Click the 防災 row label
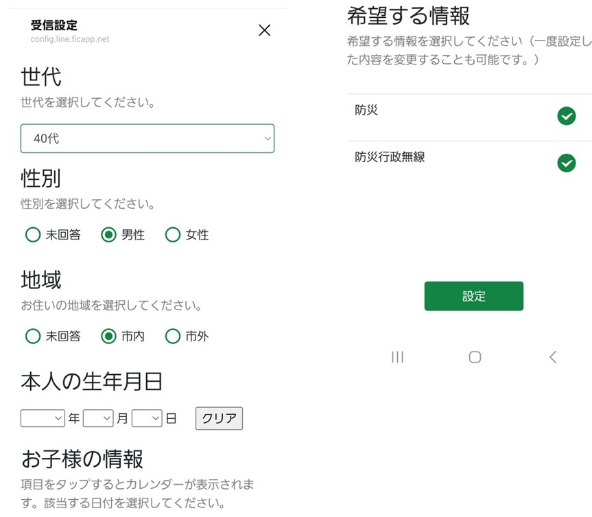The image size is (592, 517). tap(366, 110)
